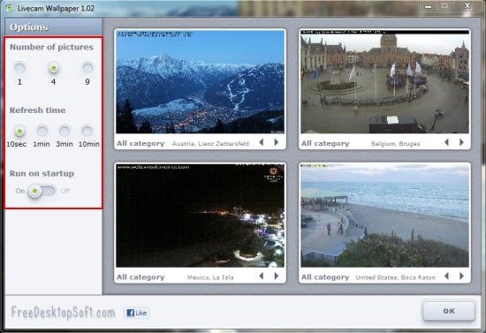Click the Livecam Wallpaper title bar icon
This screenshot has height=333, width=486.
click(11, 8)
